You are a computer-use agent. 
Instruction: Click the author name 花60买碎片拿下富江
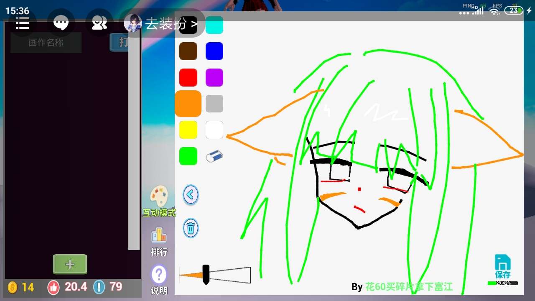point(409,287)
